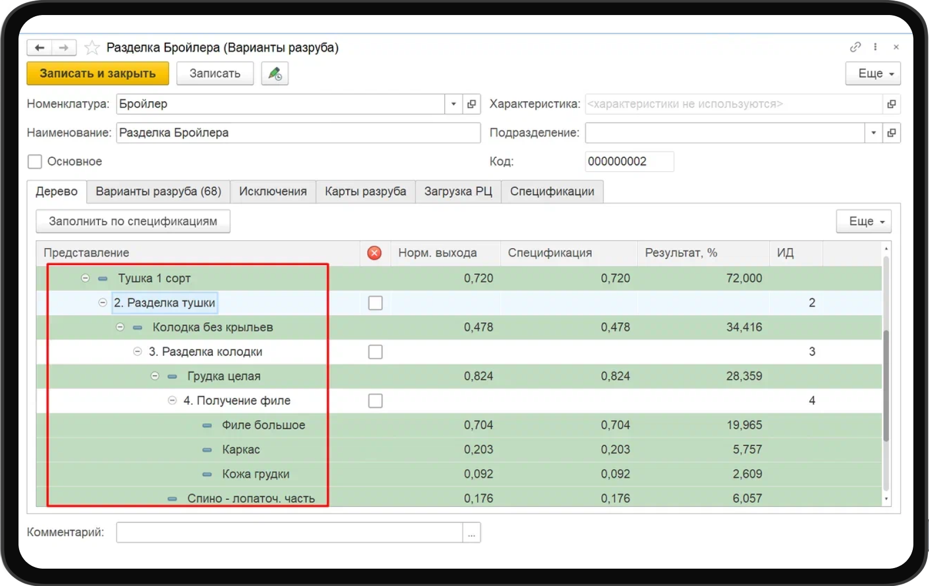
Task: Click red cross column header icon
Action: click(374, 253)
